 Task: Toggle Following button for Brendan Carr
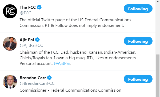point(138,79)
